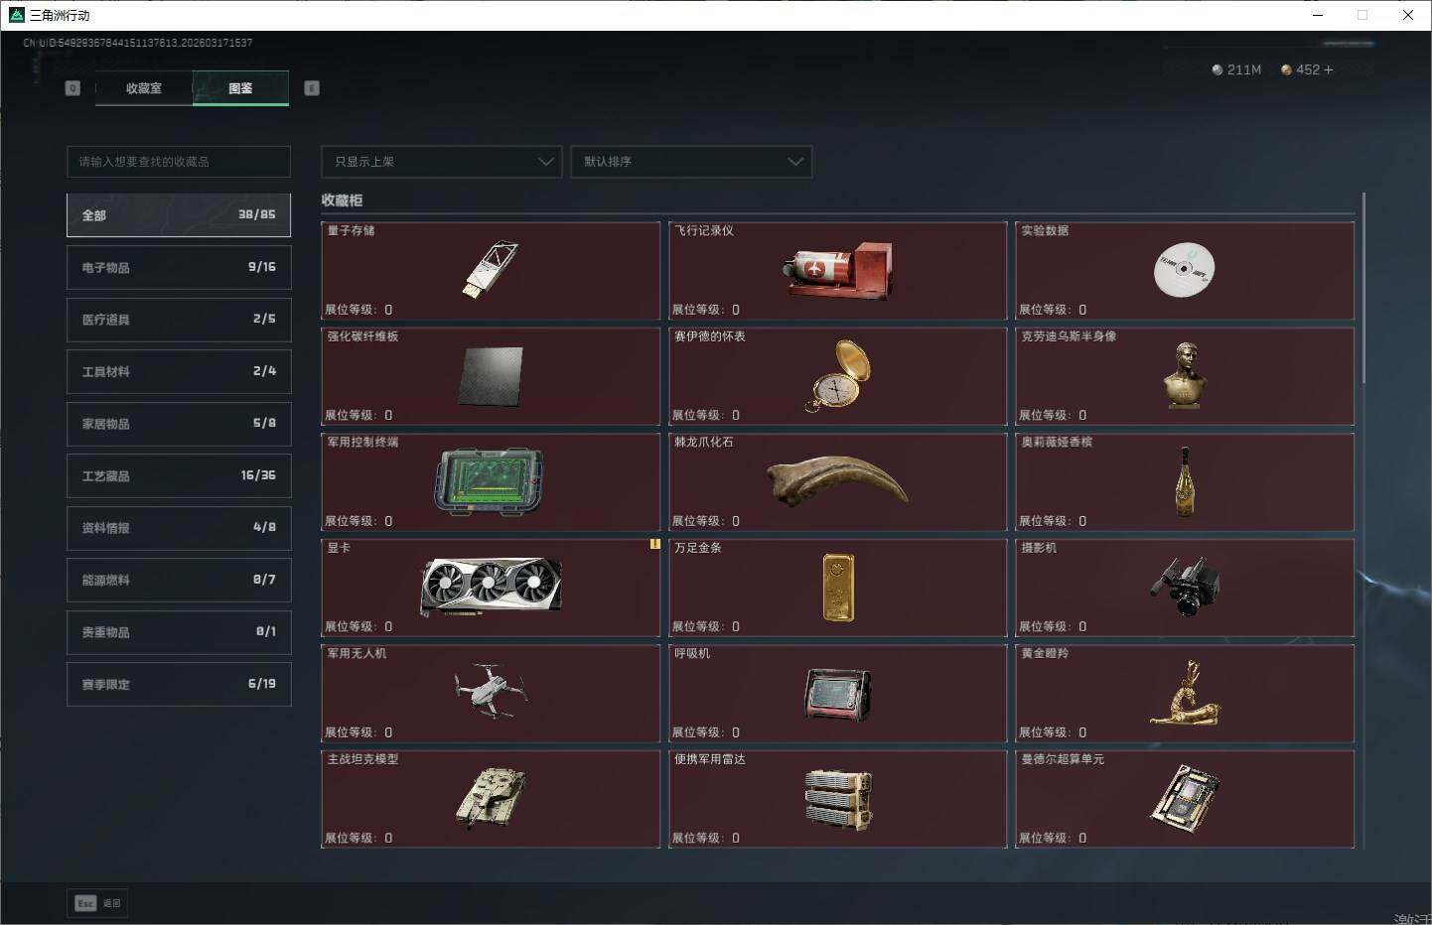Select the 黄金瞪羚 golden gazelle image
Screen dimensions: 1432x925
point(1185,693)
